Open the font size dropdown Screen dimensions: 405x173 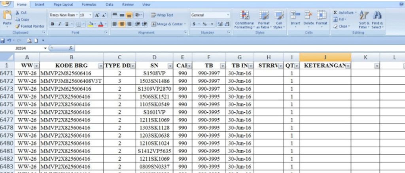point(90,15)
